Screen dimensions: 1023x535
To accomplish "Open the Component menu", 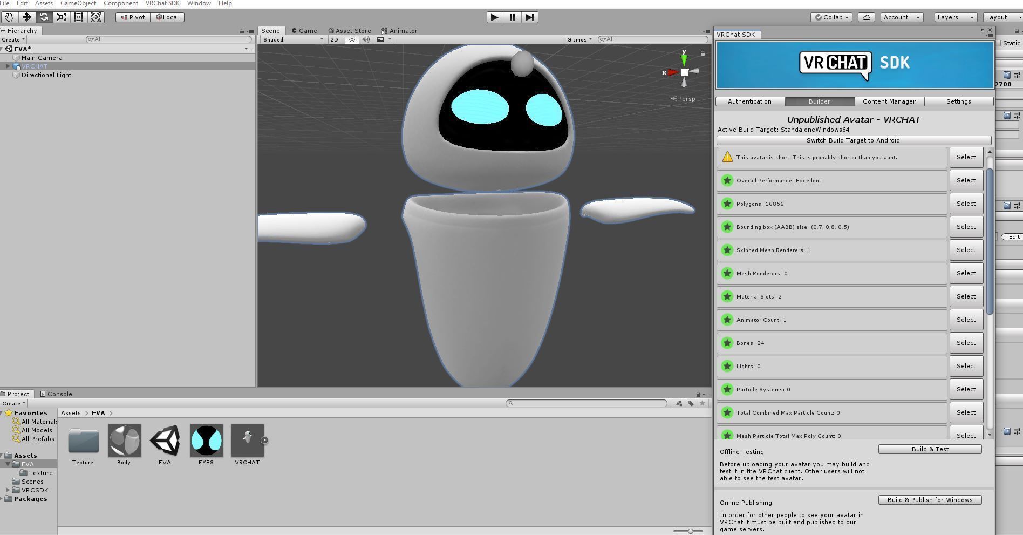I will tap(121, 3).
